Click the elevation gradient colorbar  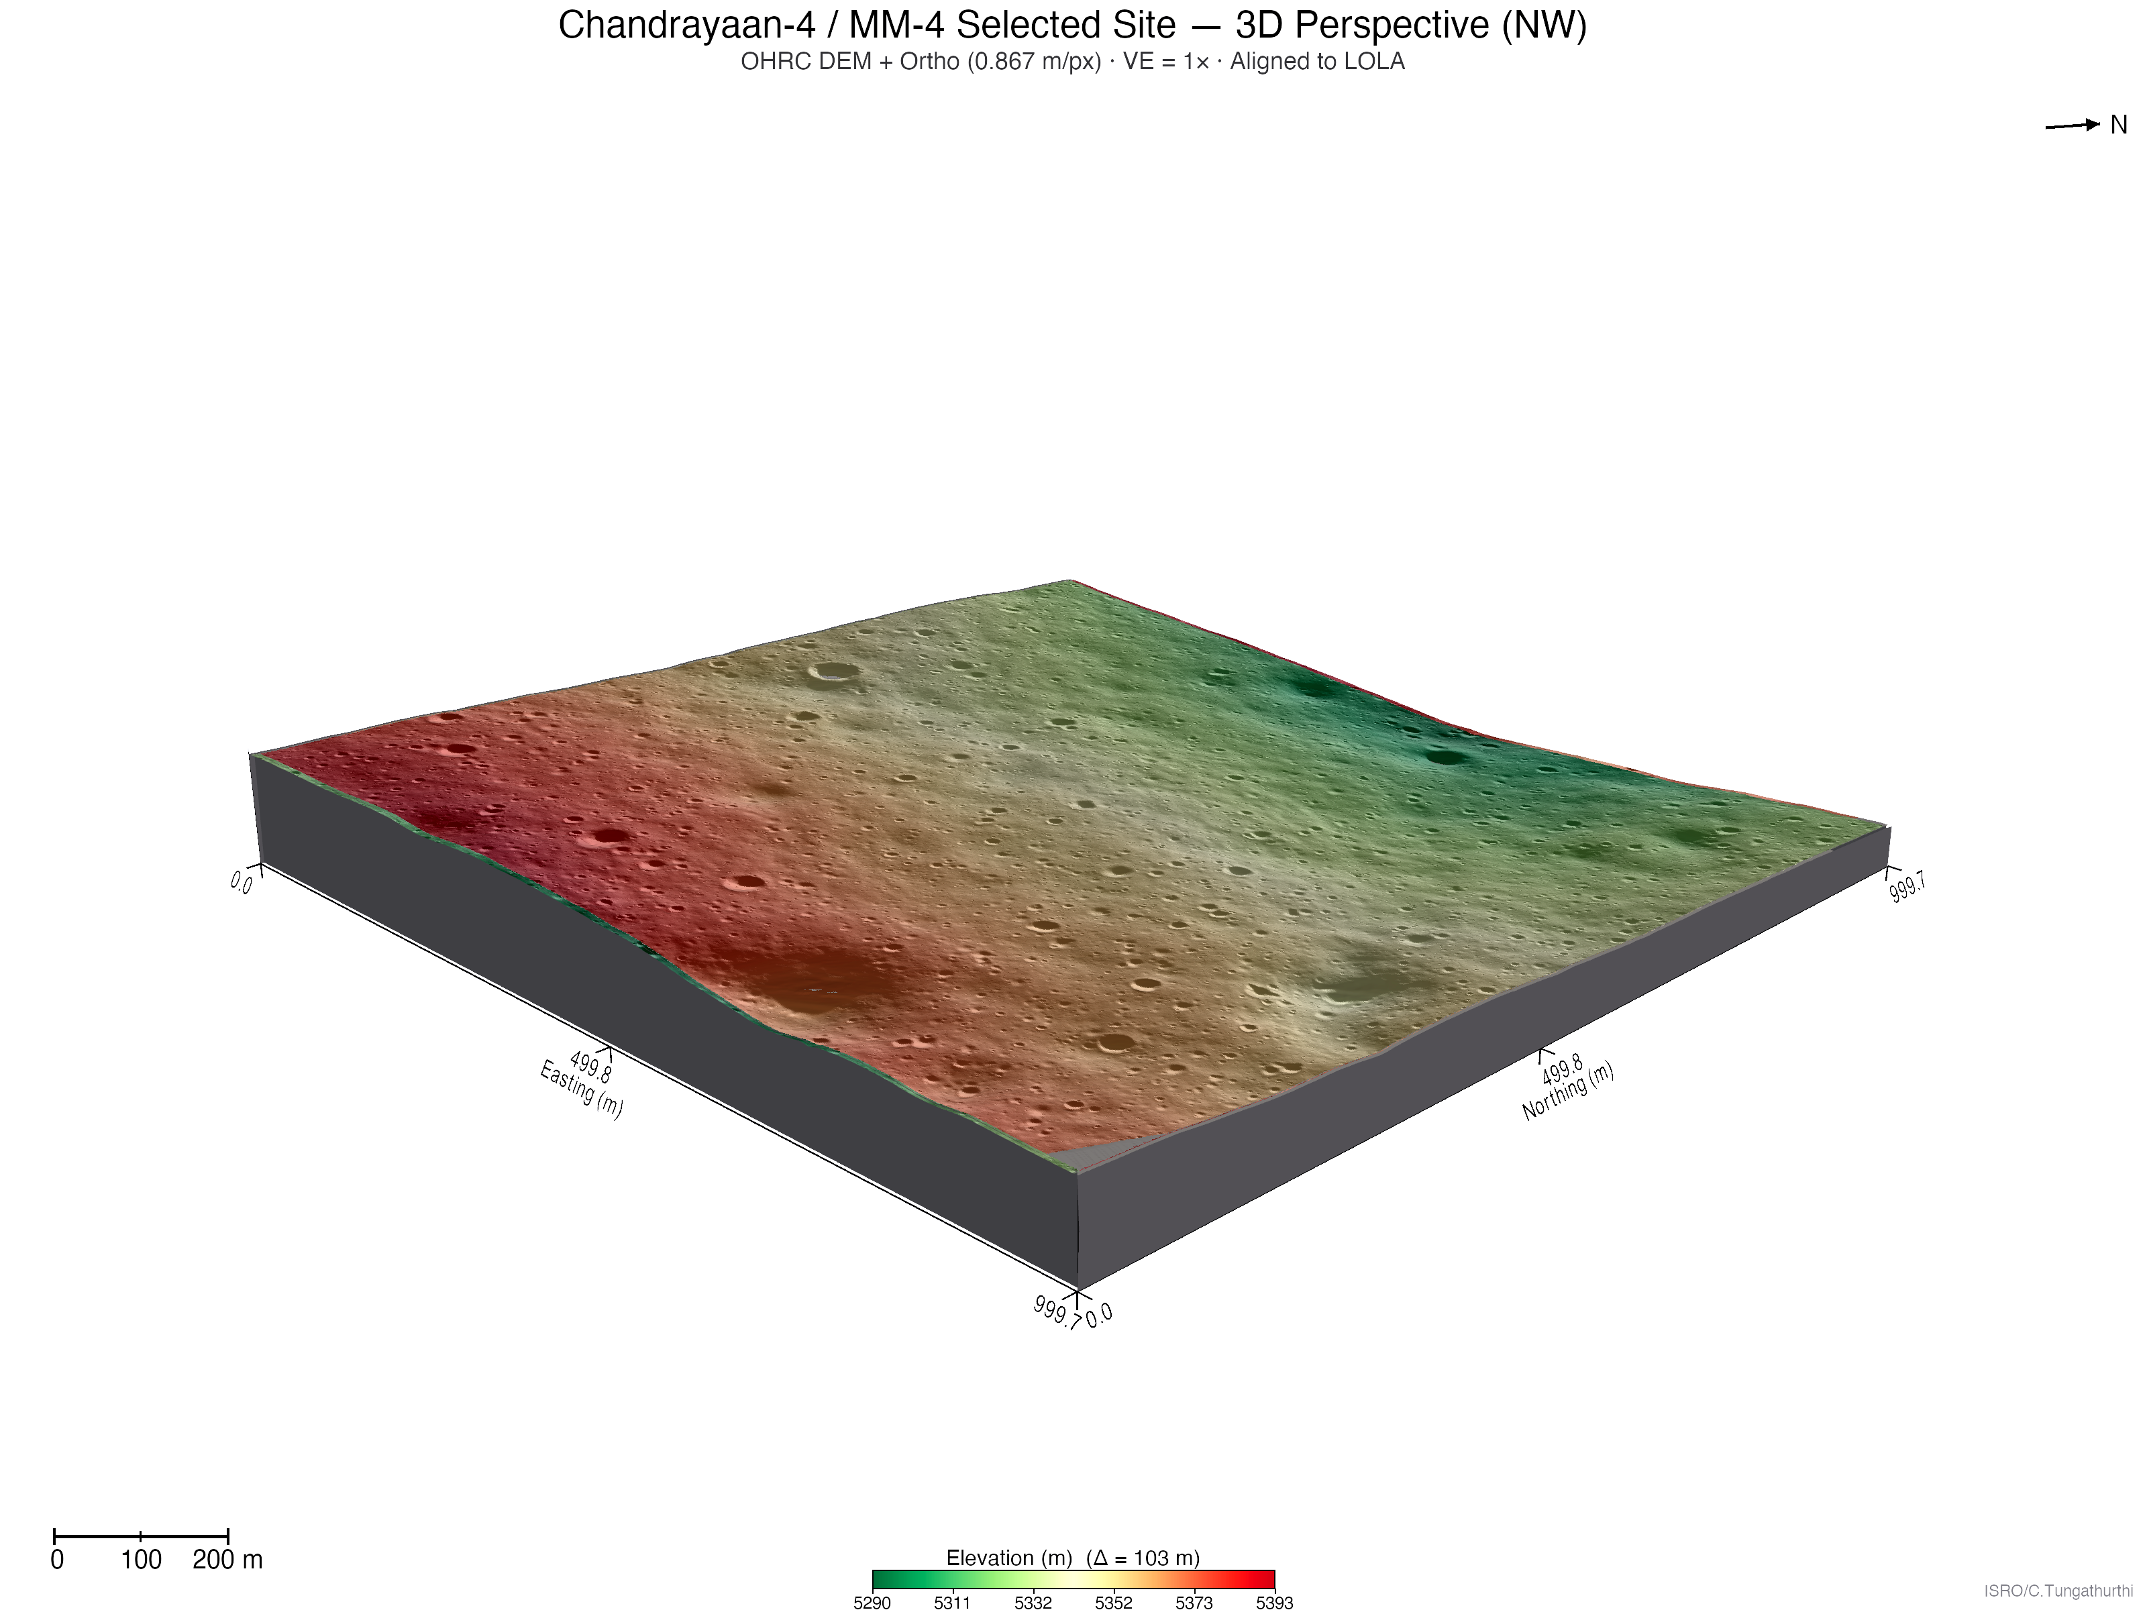[1073, 1579]
